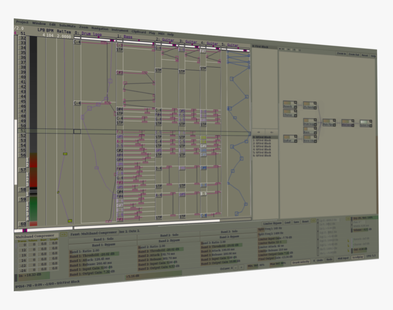Click the Multiband Compressor name field
This screenshot has height=310, width=393.
click(37, 236)
